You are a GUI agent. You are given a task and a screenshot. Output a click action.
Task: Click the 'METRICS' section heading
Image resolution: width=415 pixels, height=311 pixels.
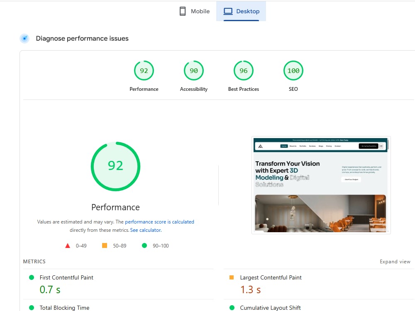click(x=34, y=262)
